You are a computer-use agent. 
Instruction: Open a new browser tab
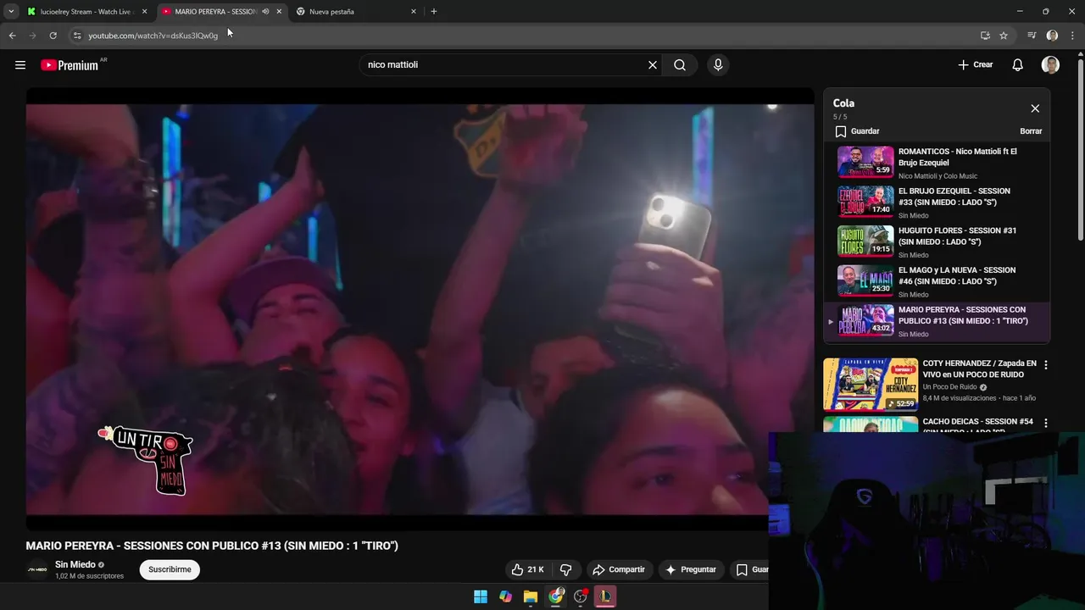pyautogui.click(x=434, y=11)
